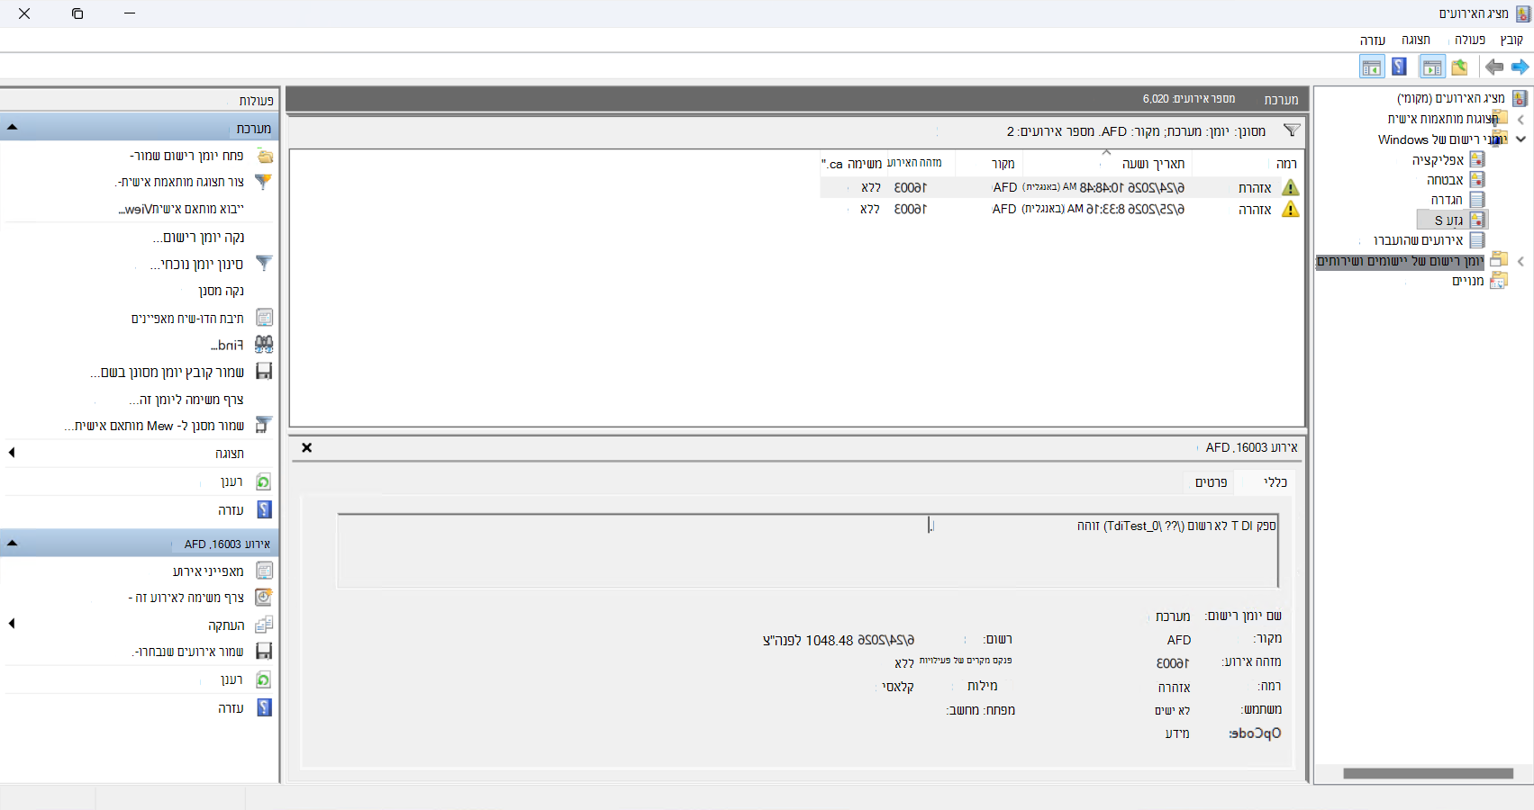Click the up-one-level folder toolbar icon
The height and width of the screenshot is (810, 1534).
(x=1460, y=67)
